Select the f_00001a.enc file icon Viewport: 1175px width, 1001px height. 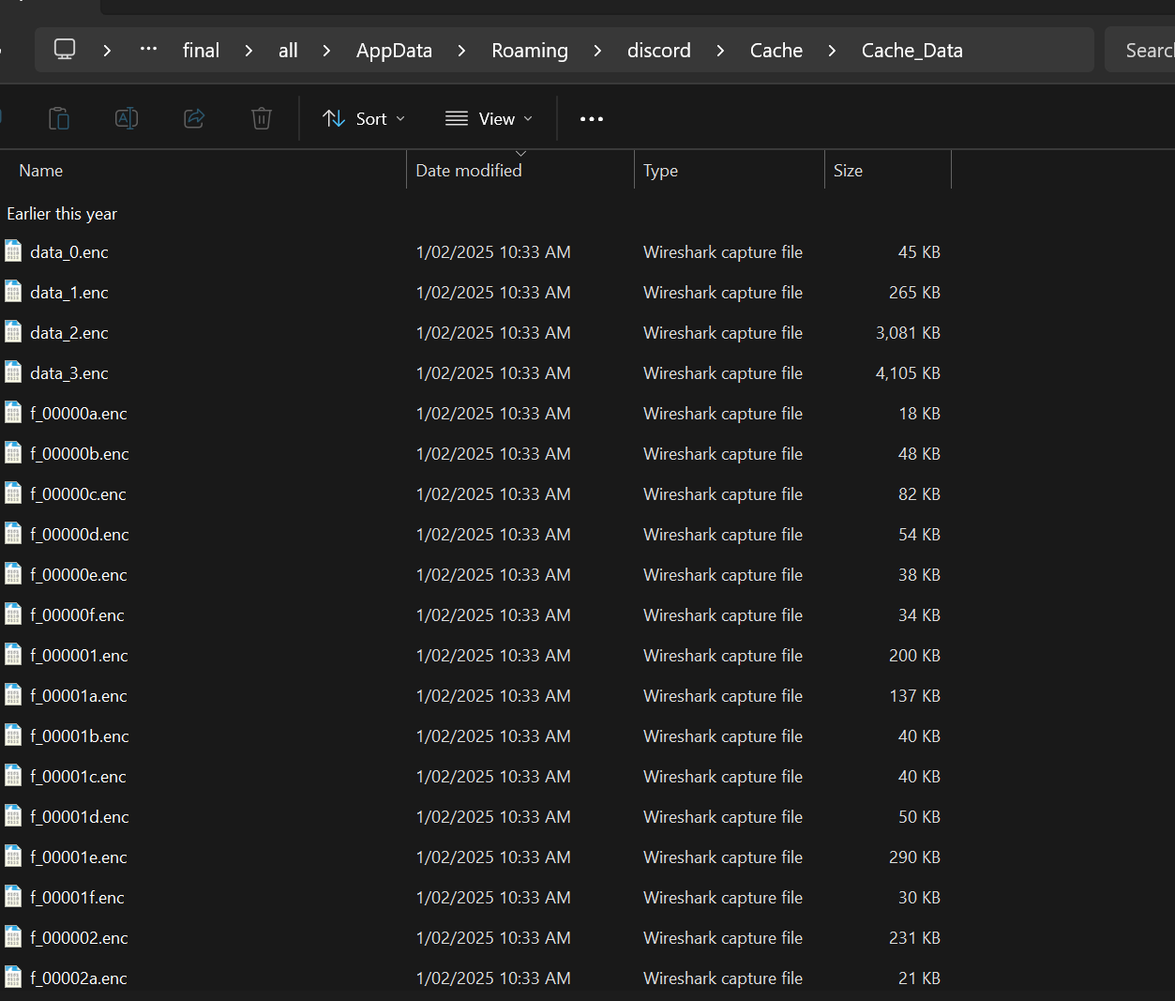pos(13,695)
